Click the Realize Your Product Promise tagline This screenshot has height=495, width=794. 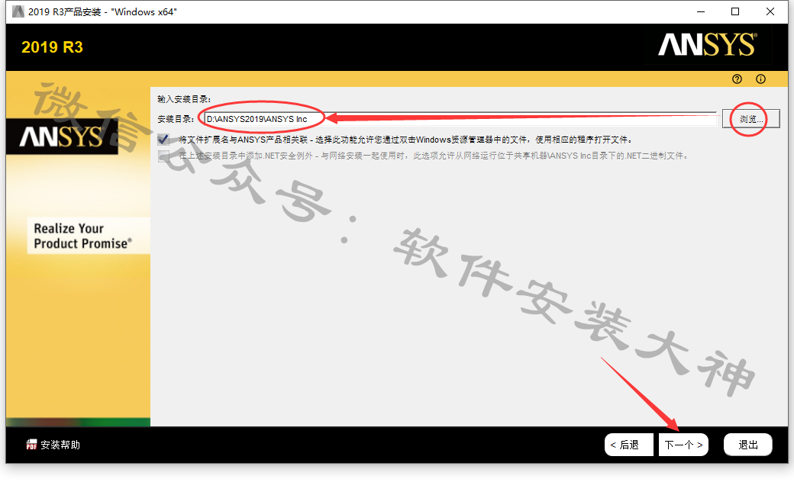click(x=82, y=236)
